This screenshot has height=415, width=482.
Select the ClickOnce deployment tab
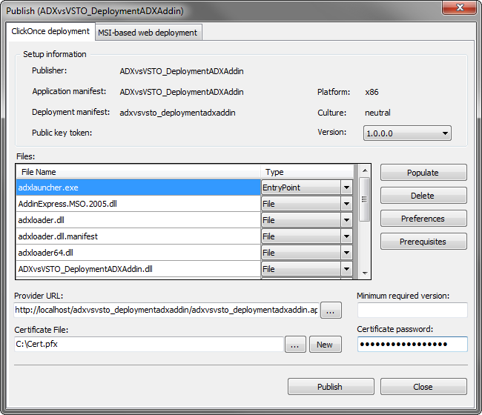[x=50, y=31]
